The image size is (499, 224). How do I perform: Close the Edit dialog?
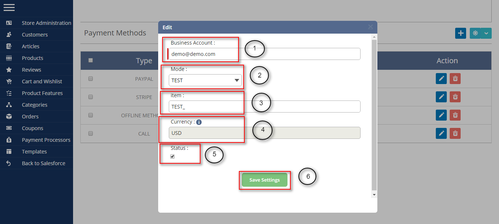(x=370, y=27)
